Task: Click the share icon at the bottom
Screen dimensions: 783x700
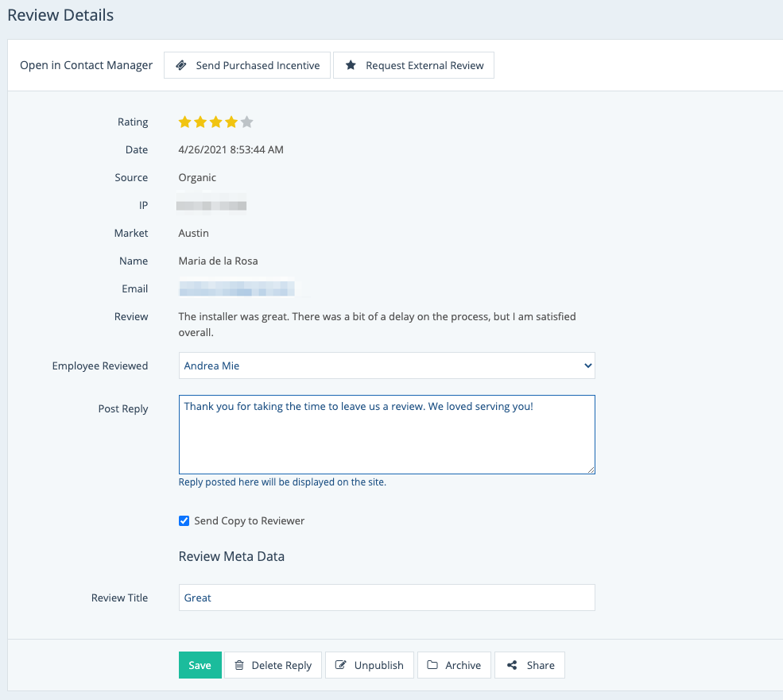Action: click(x=512, y=665)
